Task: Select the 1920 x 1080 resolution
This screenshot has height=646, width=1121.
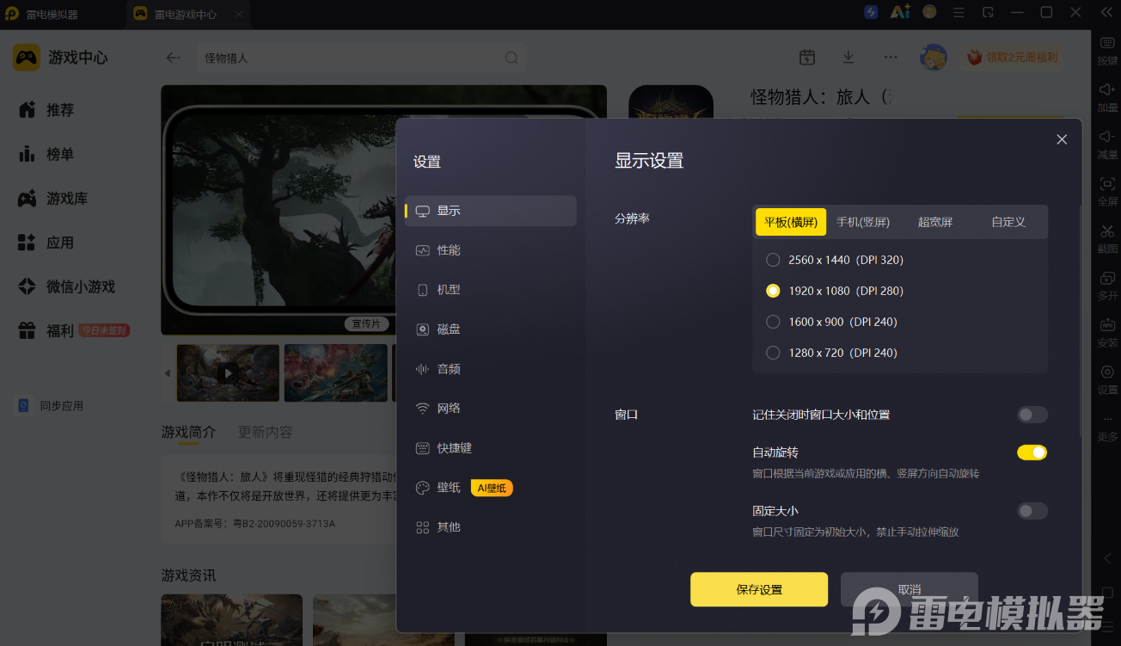Action: pyautogui.click(x=773, y=291)
